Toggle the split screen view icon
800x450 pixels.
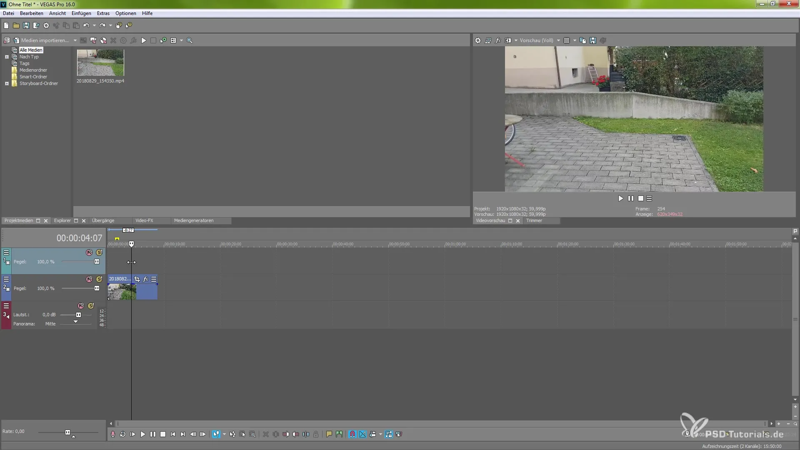(508, 40)
